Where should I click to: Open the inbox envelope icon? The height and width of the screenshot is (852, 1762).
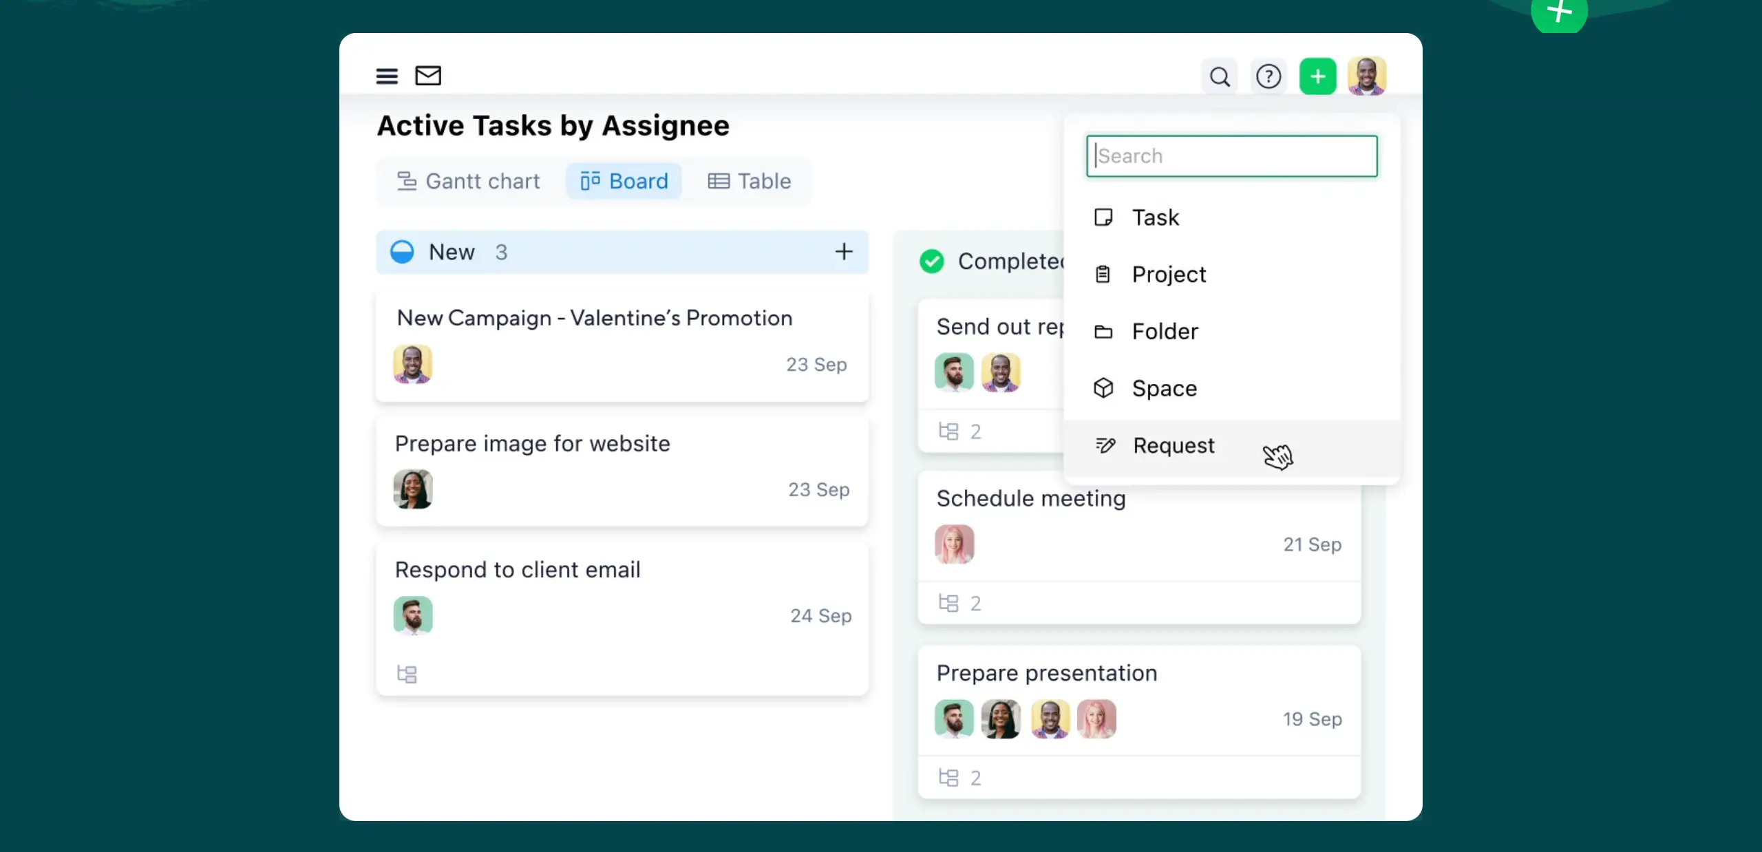(428, 76)
